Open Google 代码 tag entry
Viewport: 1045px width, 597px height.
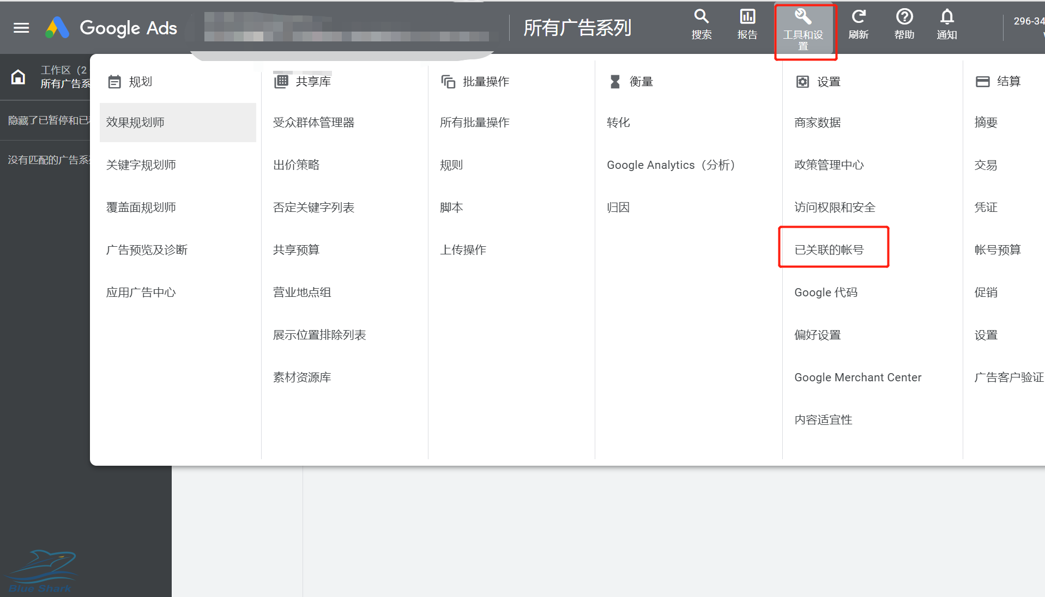pyautogui.click(x=826, y=293)
